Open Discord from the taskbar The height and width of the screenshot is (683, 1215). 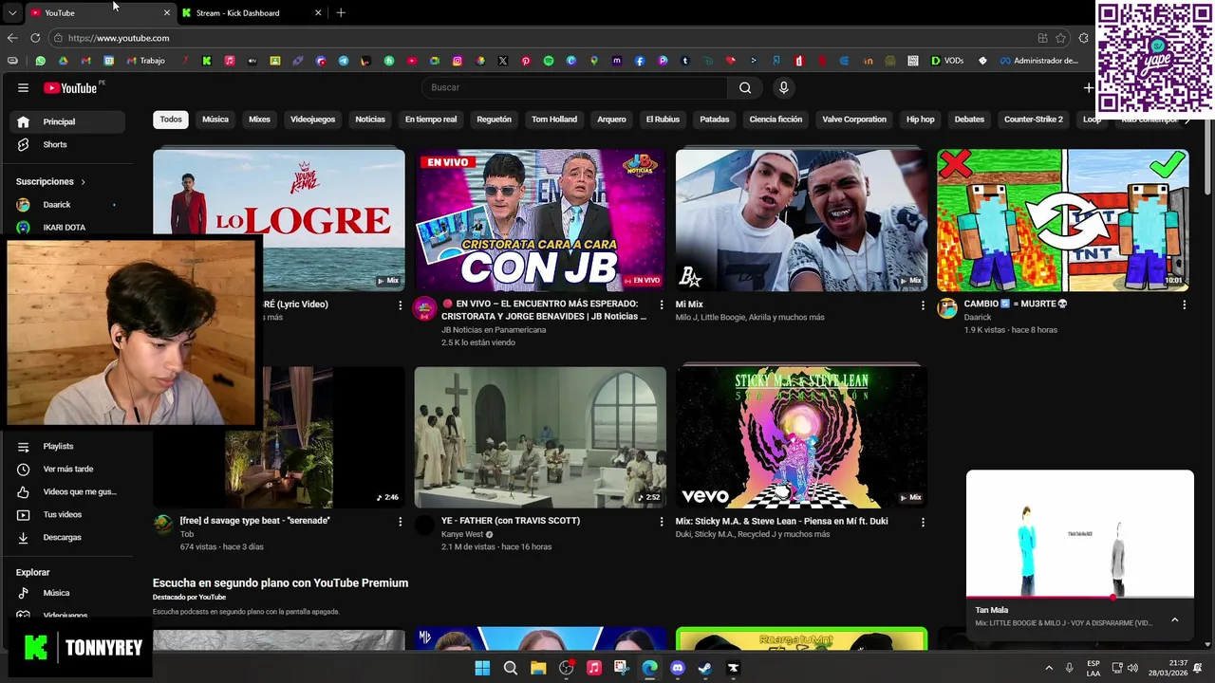678,668
